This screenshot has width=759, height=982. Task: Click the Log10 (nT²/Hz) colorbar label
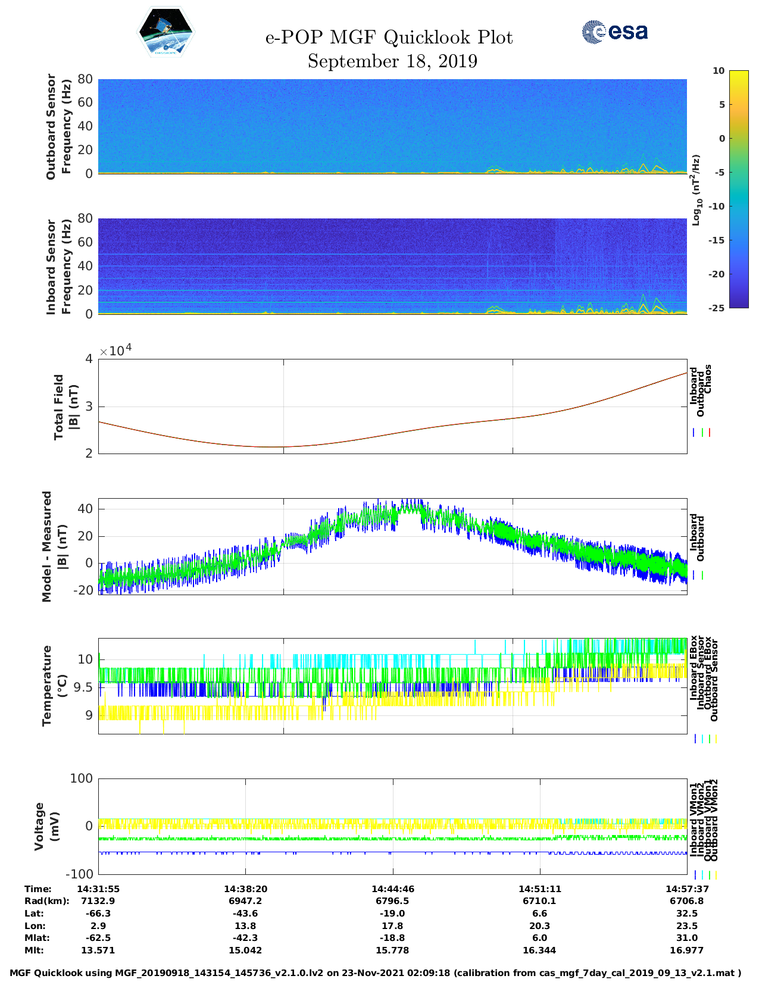(x=696, y=190)
